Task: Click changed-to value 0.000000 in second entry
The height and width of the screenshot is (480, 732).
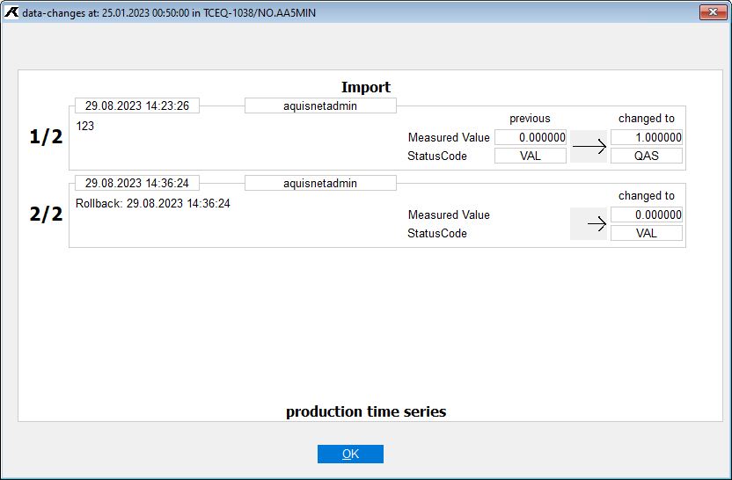Action: (x=647, y=215)
